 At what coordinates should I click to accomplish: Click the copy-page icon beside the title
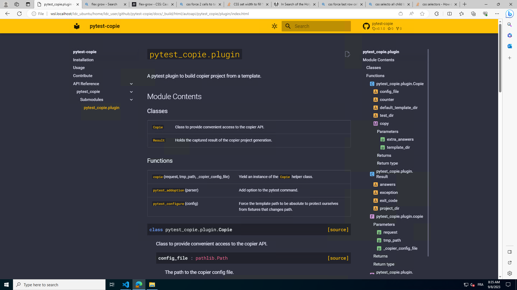pyautogui.click(x=347, y=54)
